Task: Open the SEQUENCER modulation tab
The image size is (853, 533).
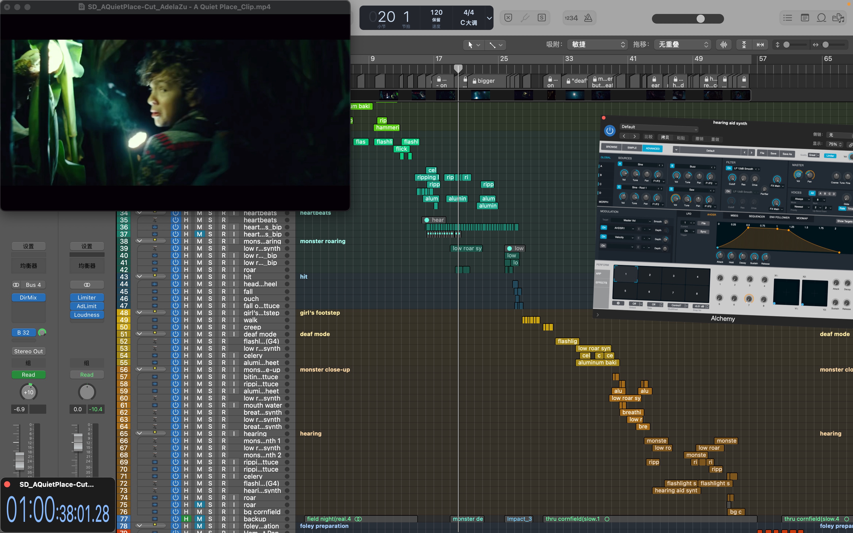Action: tap(757, 216)
